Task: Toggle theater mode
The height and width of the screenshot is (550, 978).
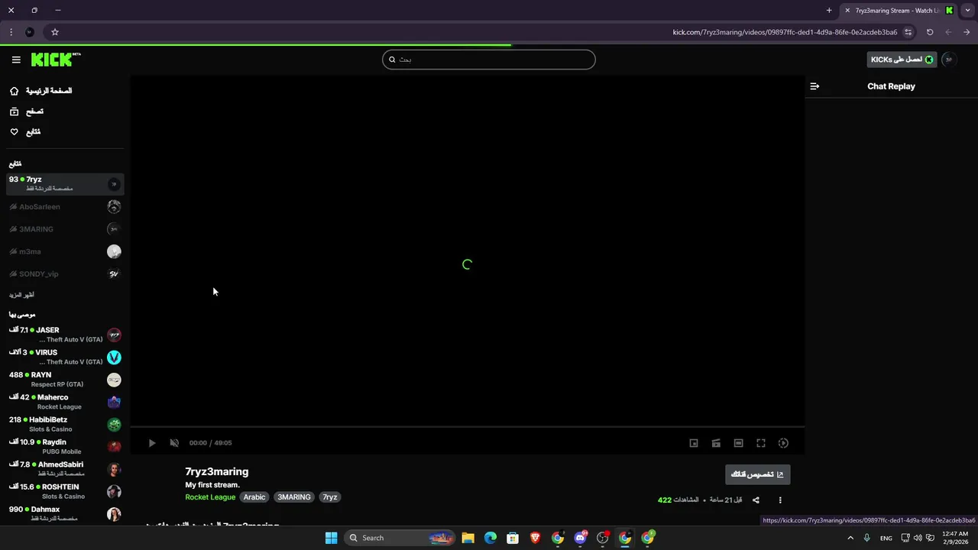Action: pyautogui.click(x=738, y=443)
